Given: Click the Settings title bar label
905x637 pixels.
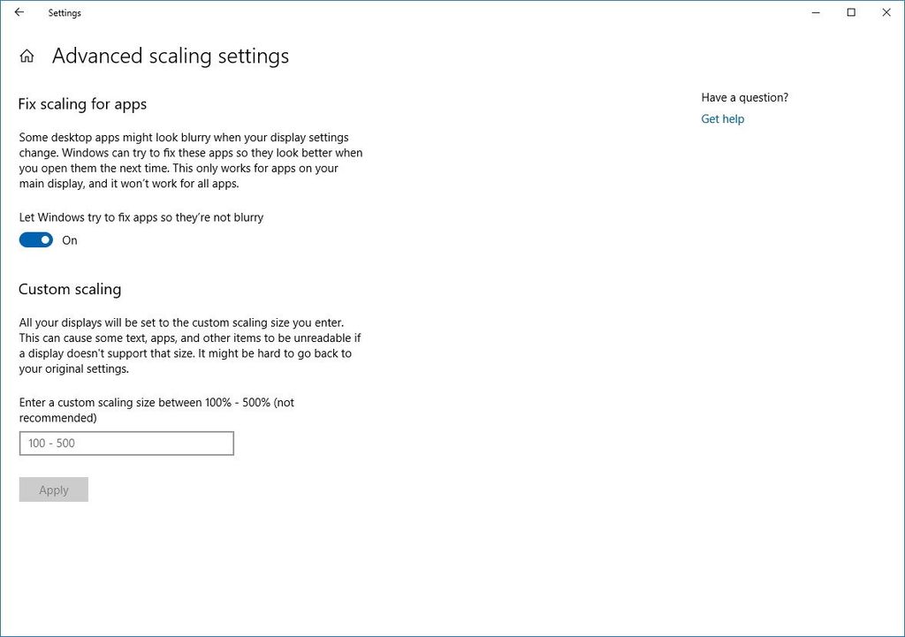Looking at the screenshot, I should click(64, 12).
